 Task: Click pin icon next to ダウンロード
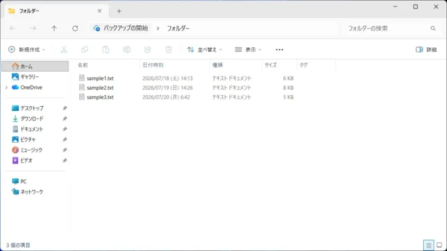point(65,118)
